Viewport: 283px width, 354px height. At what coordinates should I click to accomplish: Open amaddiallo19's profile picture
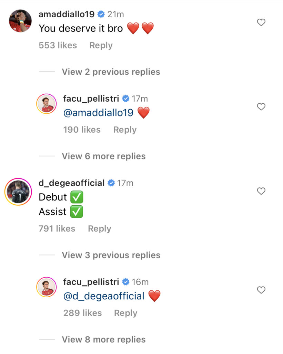tap(20, 21)
